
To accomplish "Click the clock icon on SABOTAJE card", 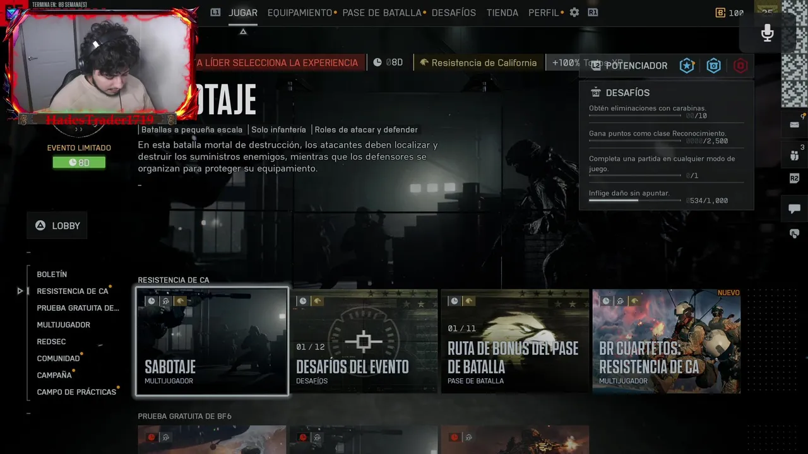I will (x=151, y=301).
